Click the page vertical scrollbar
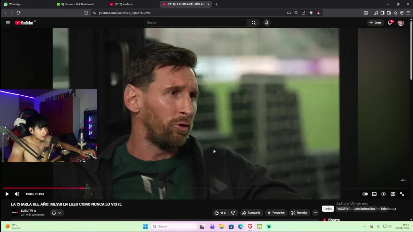This screenshot has height=232, width=413. pyautogui.click(x=411, y=50)
